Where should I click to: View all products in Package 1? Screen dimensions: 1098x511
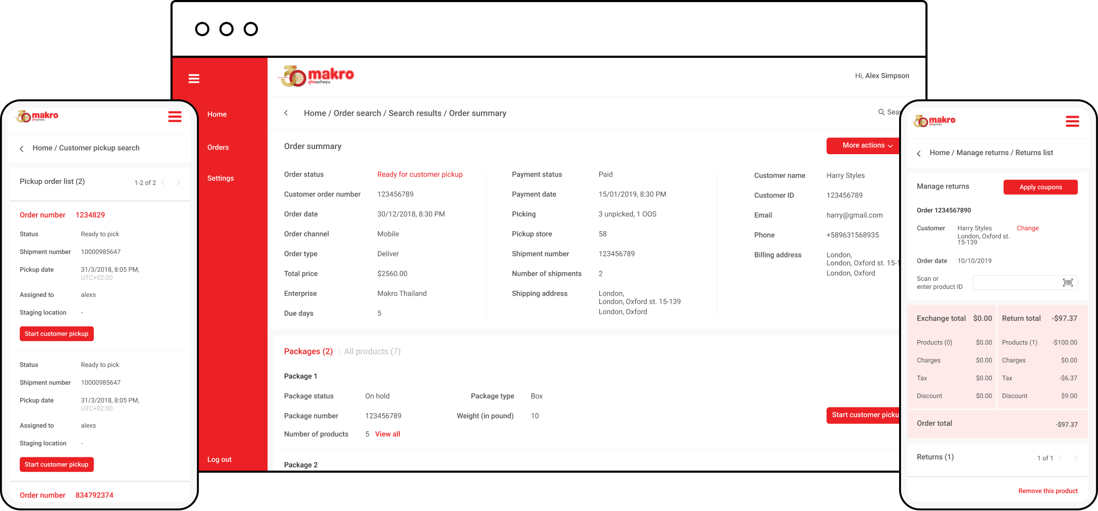(x=387, y=434)
